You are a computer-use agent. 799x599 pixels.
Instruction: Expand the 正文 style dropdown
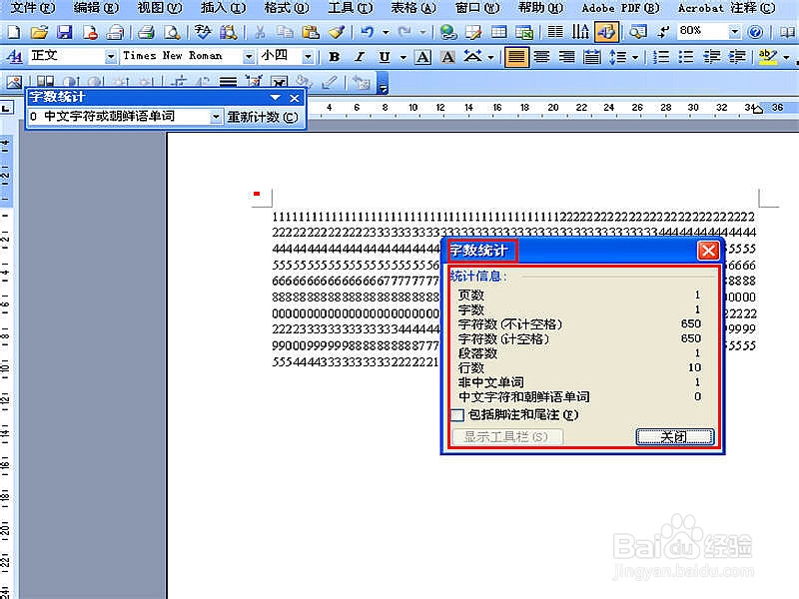[x=111, y=57]
